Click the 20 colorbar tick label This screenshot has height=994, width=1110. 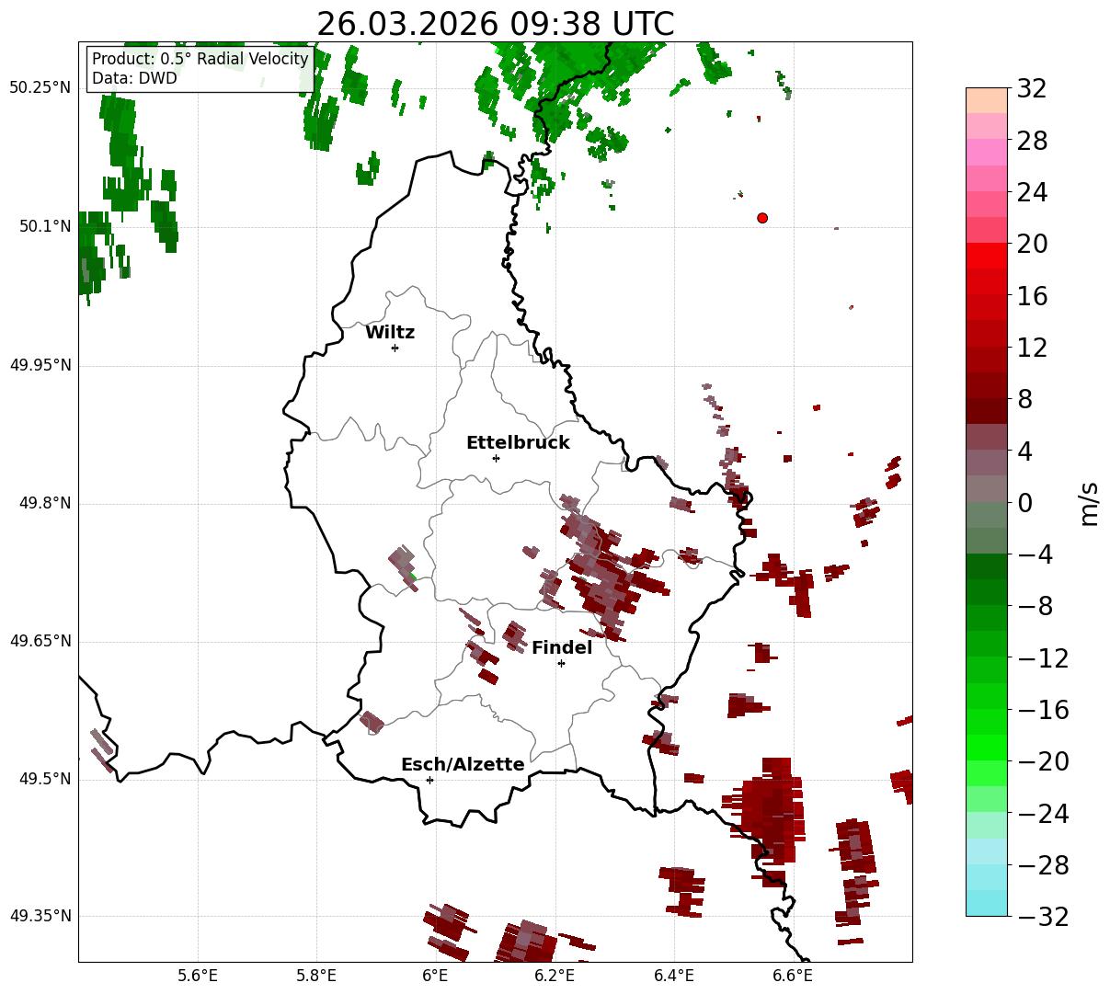(1032, 245)
